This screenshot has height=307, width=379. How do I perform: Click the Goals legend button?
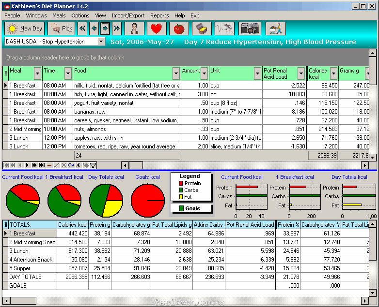pos(191,208)
